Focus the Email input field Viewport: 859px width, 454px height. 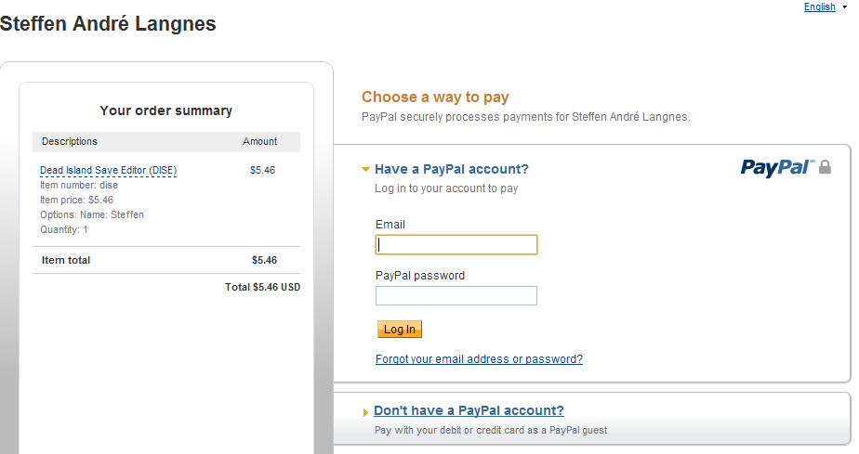[x=456, y=244]
